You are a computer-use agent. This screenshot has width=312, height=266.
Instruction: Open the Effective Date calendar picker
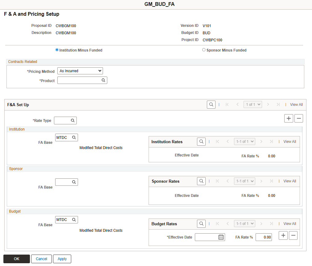tap(221, 237)
